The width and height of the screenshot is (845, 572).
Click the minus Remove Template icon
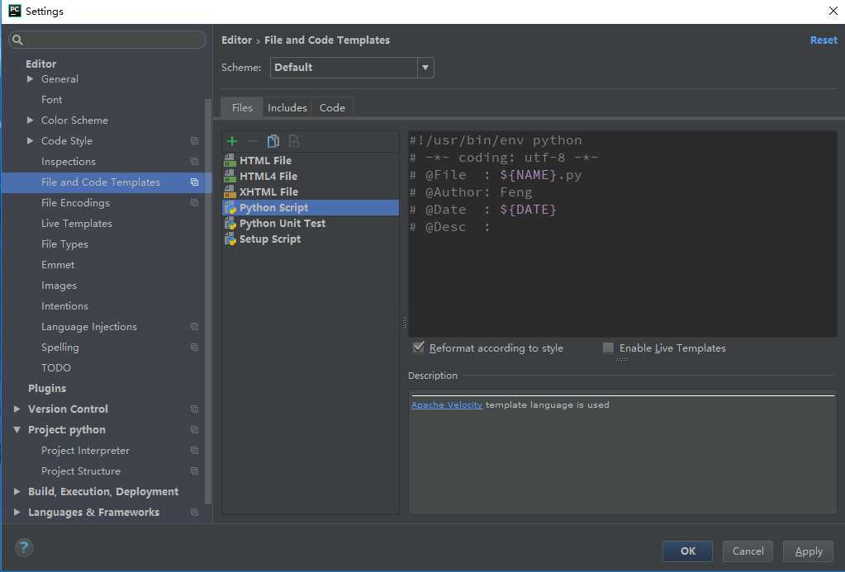coord(252,141)
